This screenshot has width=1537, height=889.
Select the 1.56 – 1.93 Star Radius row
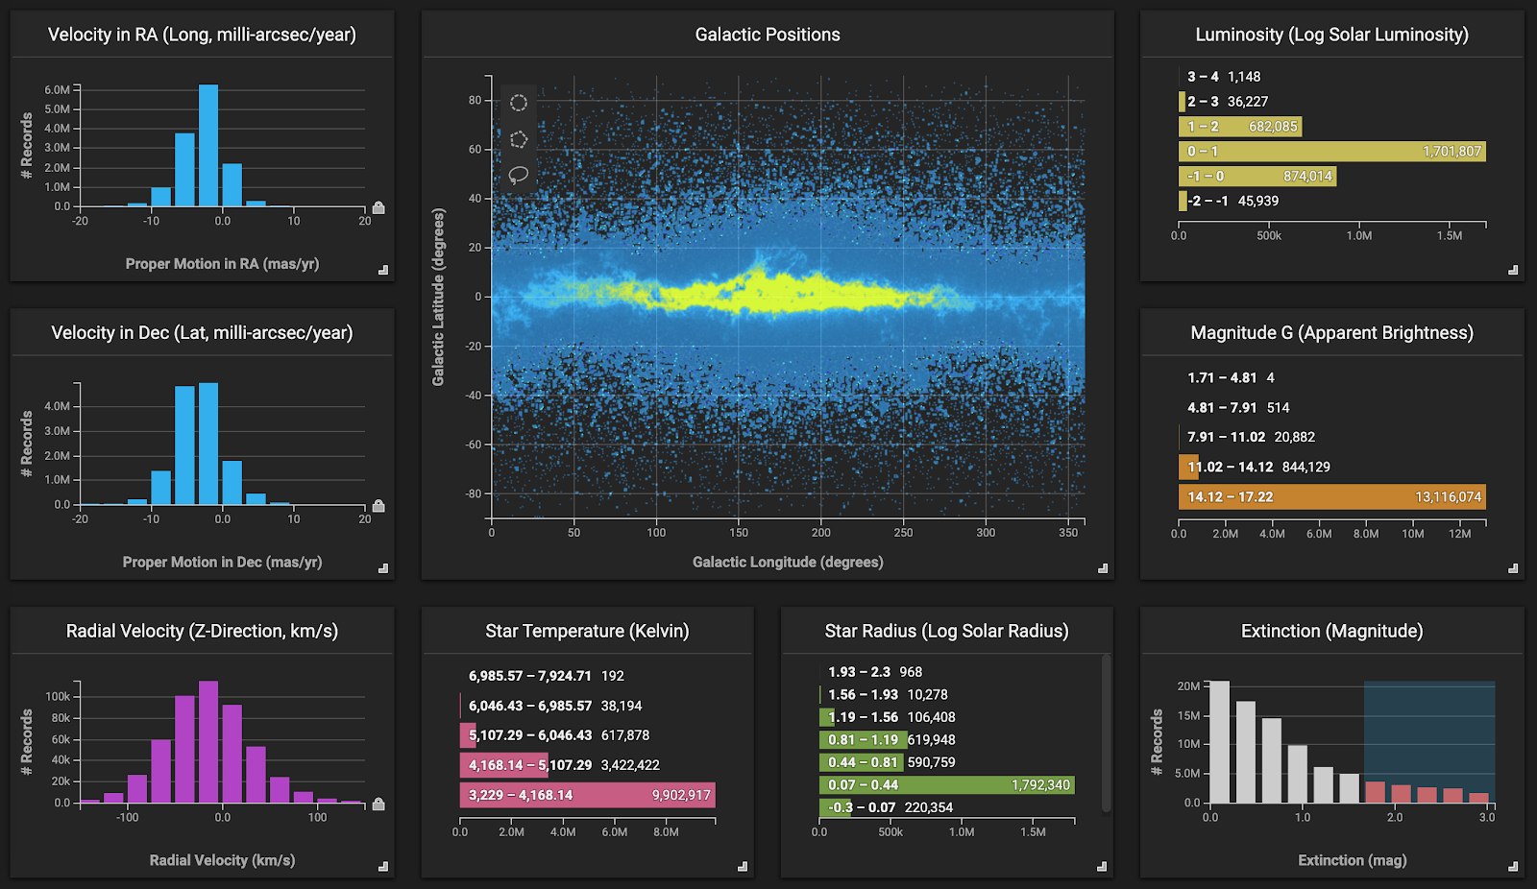(947, 695)
